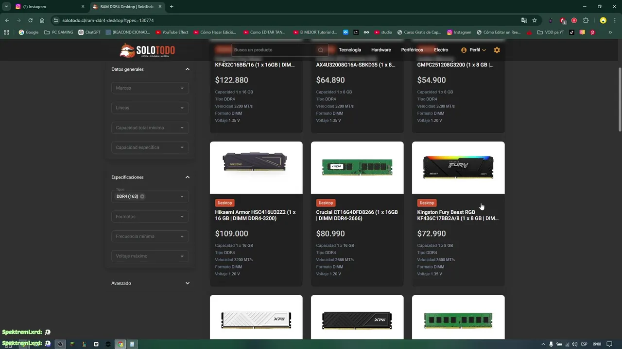Open the Formatos dropdown
The image size is (622, 349).
(150, 217)
